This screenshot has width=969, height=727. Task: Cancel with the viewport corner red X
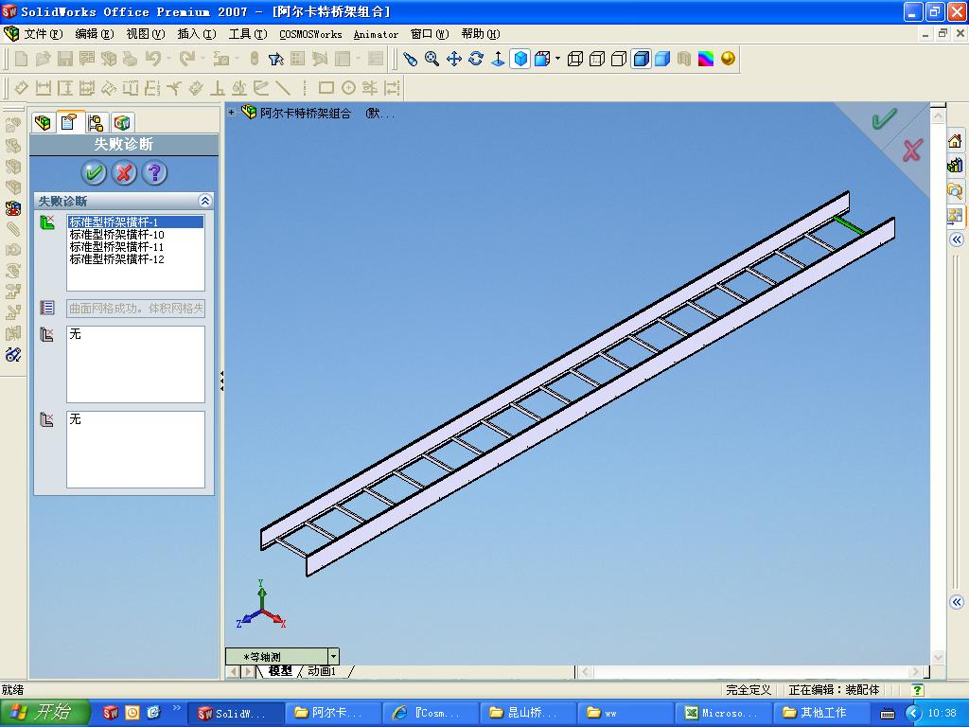point(912,151)
